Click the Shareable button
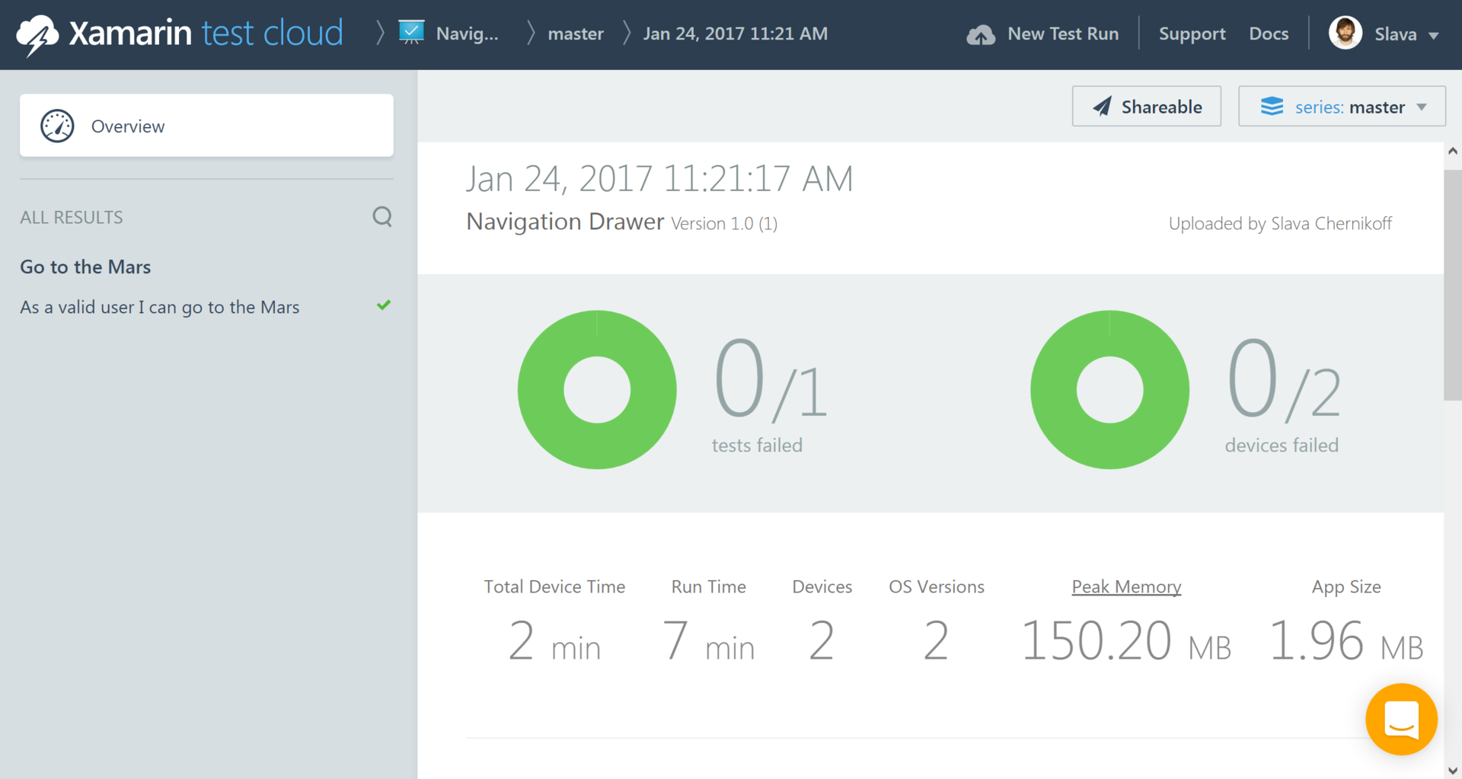This screenshot has height=779, width=1462. [x=1146, y=106]
